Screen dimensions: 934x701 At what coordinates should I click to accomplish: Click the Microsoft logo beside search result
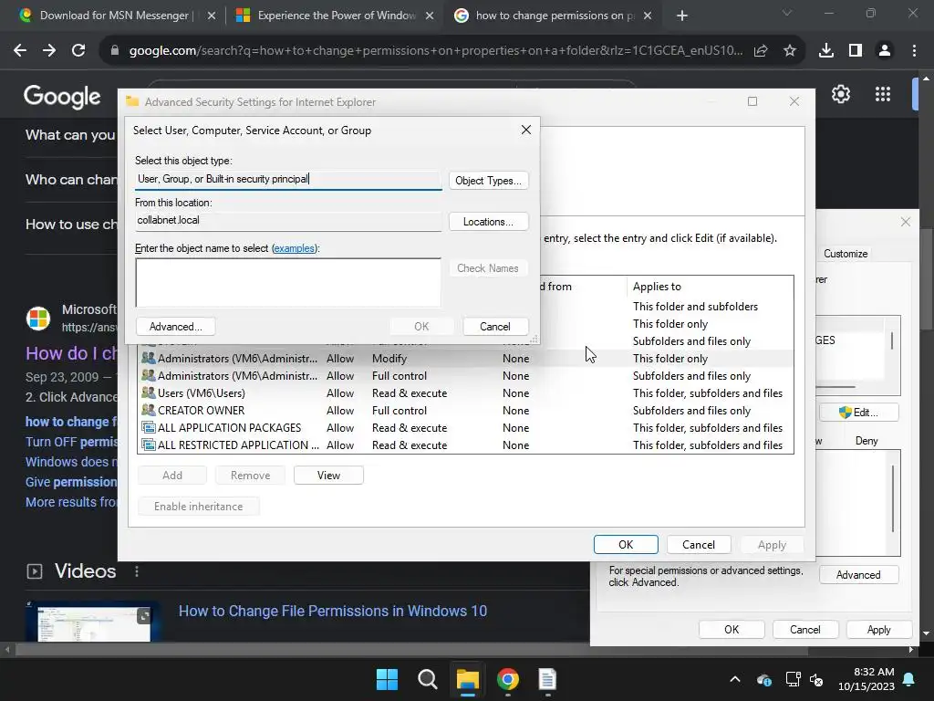point(38,319)
